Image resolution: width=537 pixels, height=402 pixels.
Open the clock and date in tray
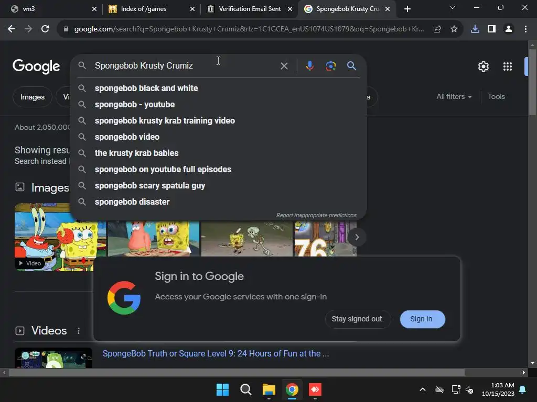pyautogui.click(x=498, y=389)
